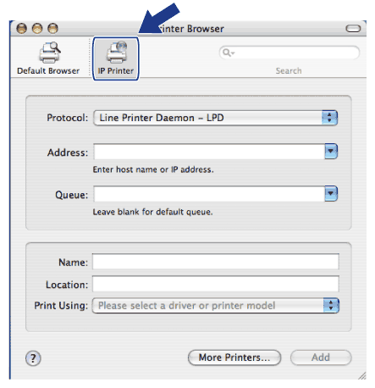Focus the Address text field
This screenshot has height=388, width=375.
[x=209, y=152]
